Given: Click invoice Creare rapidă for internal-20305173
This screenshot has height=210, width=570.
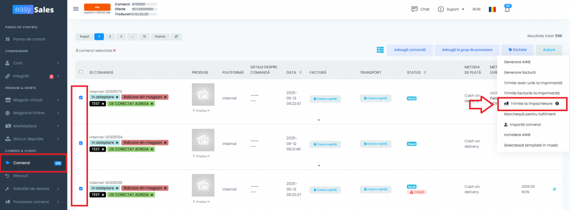Looking at the screenshot, I should point(325,98).
